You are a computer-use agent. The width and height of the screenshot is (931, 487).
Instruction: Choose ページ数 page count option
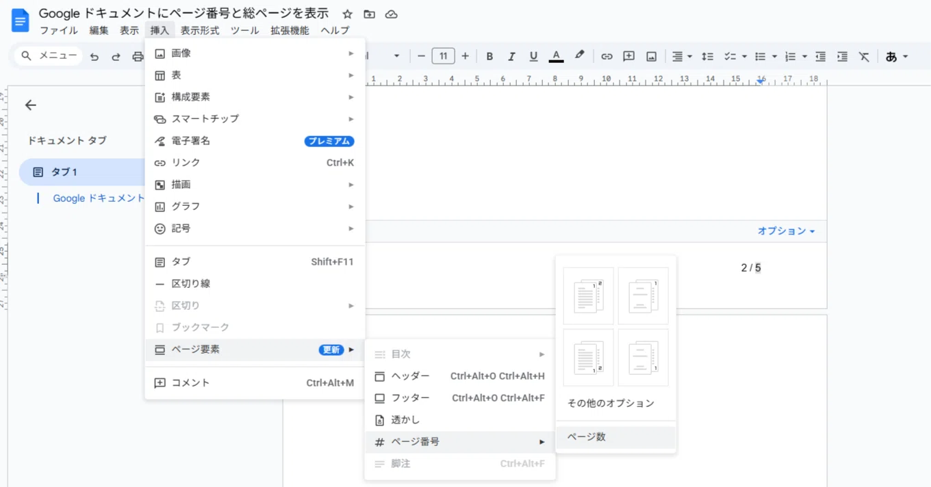click(616, 437)
